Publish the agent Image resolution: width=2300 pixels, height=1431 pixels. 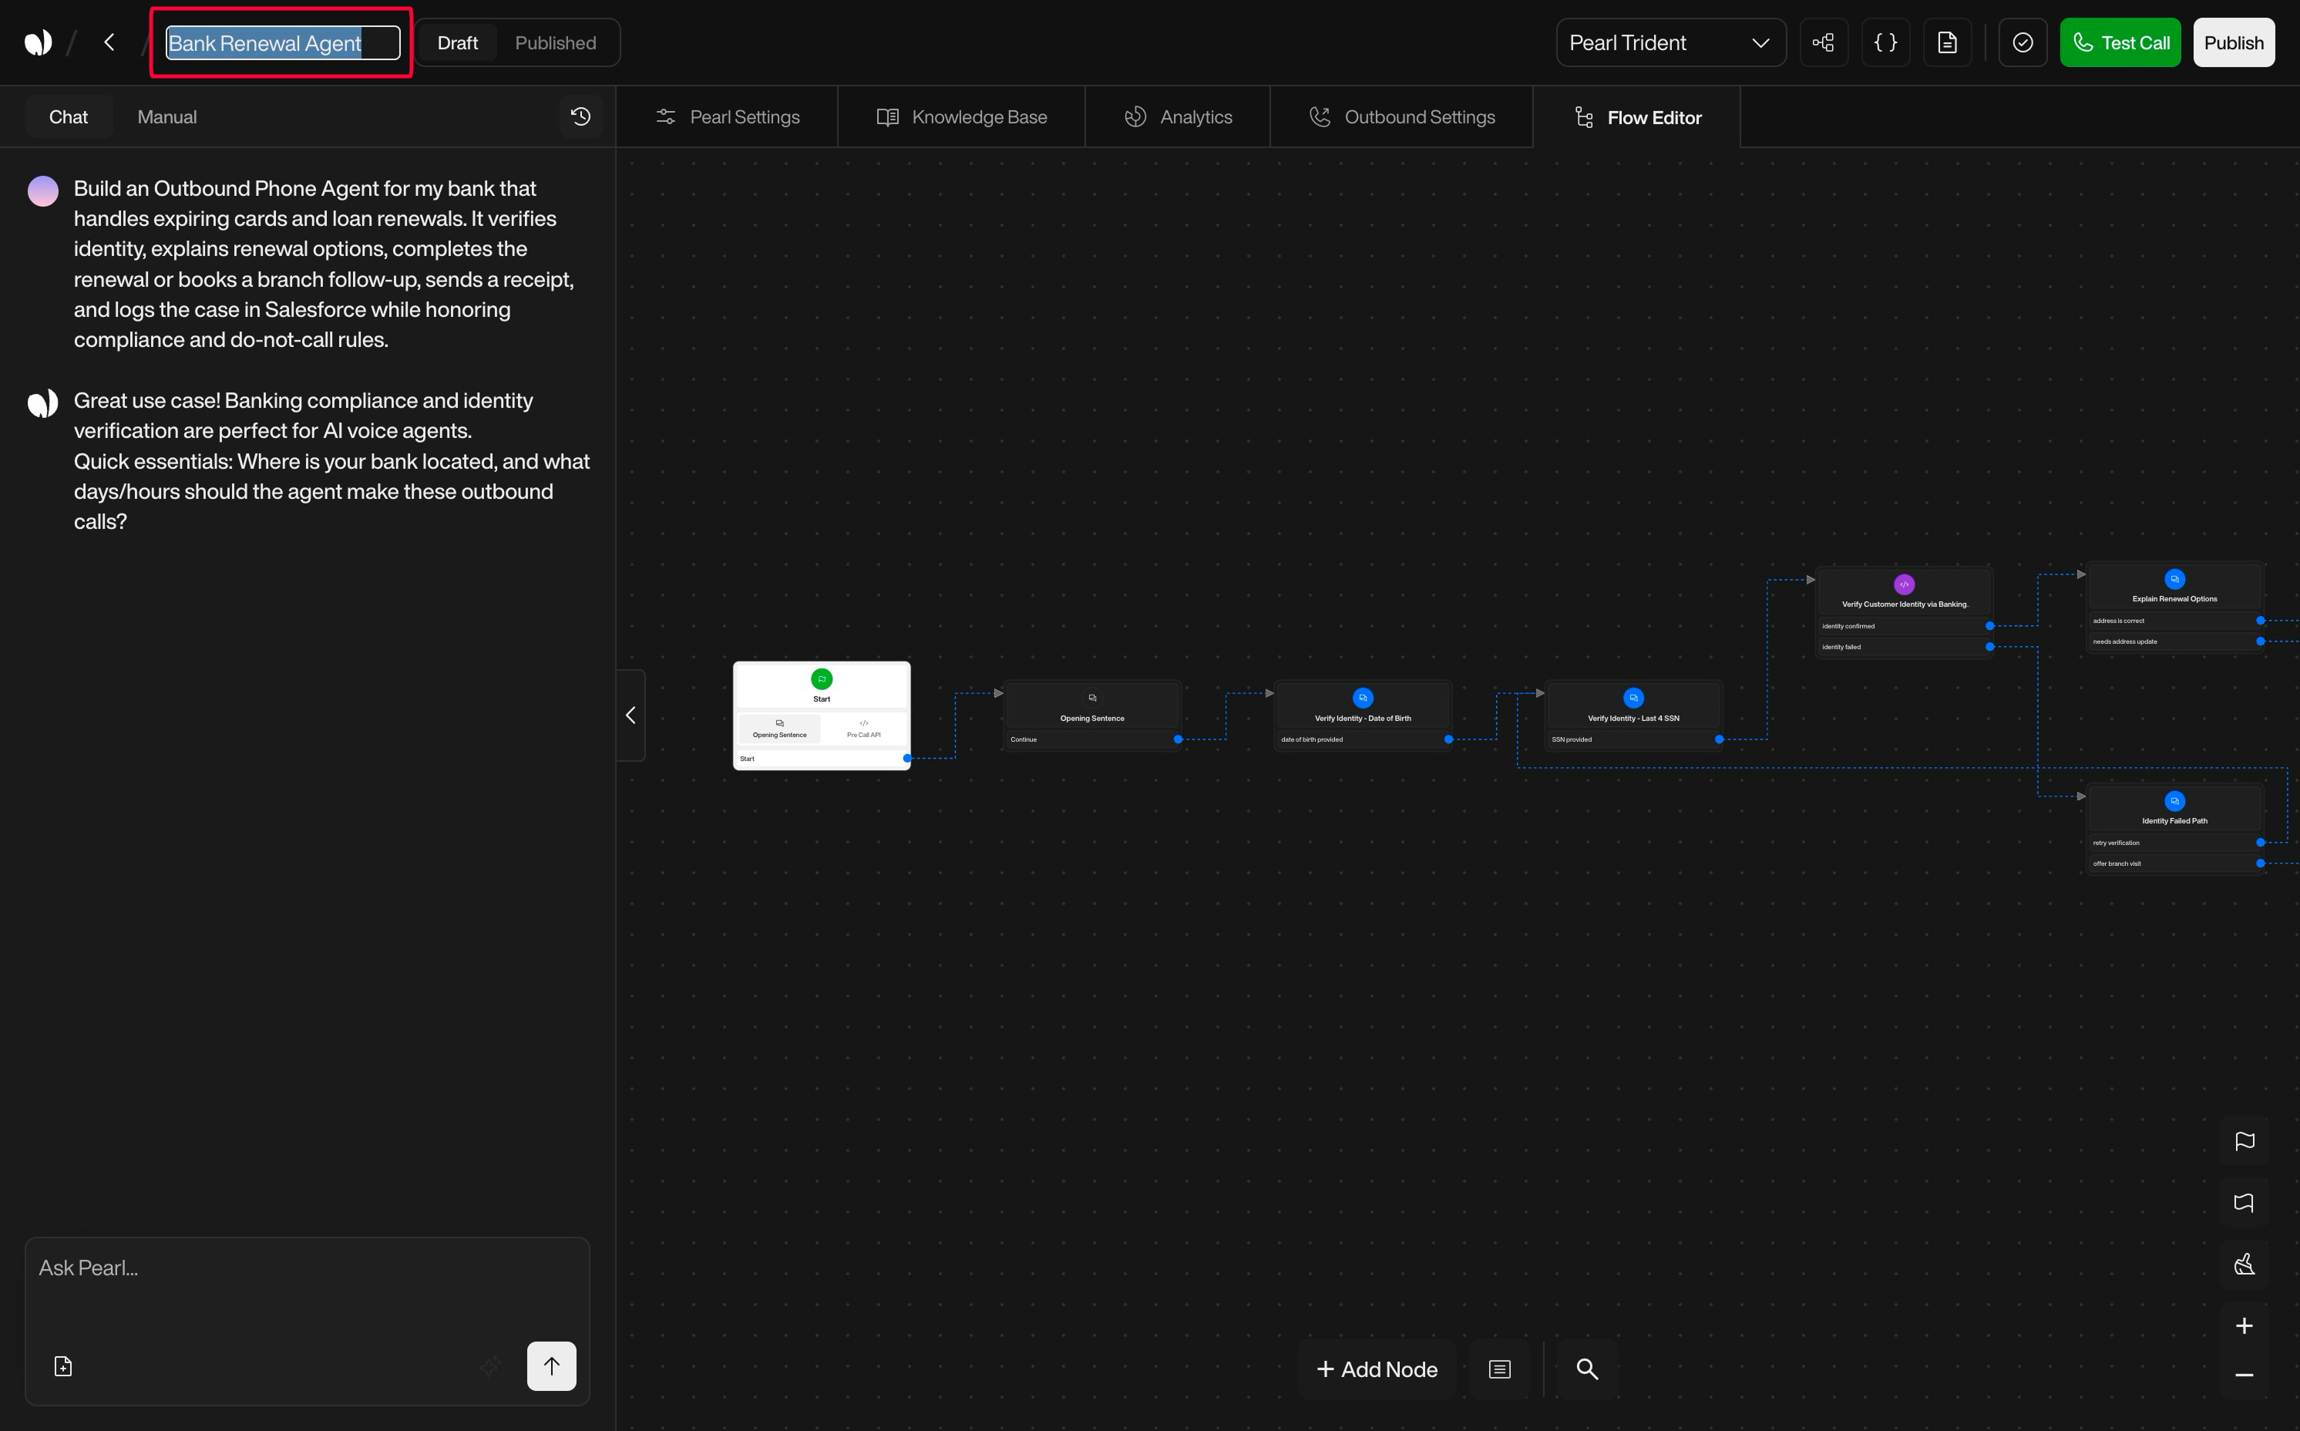[x=2233, y=42]
